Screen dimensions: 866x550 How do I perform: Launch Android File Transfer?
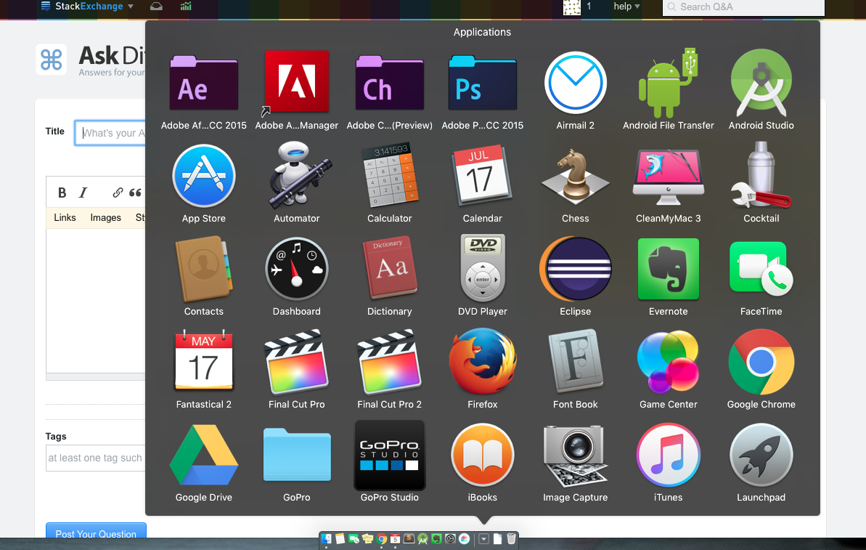(x=668, y=82)
